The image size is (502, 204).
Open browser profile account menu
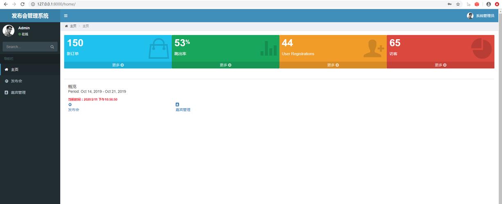[488, 4]
